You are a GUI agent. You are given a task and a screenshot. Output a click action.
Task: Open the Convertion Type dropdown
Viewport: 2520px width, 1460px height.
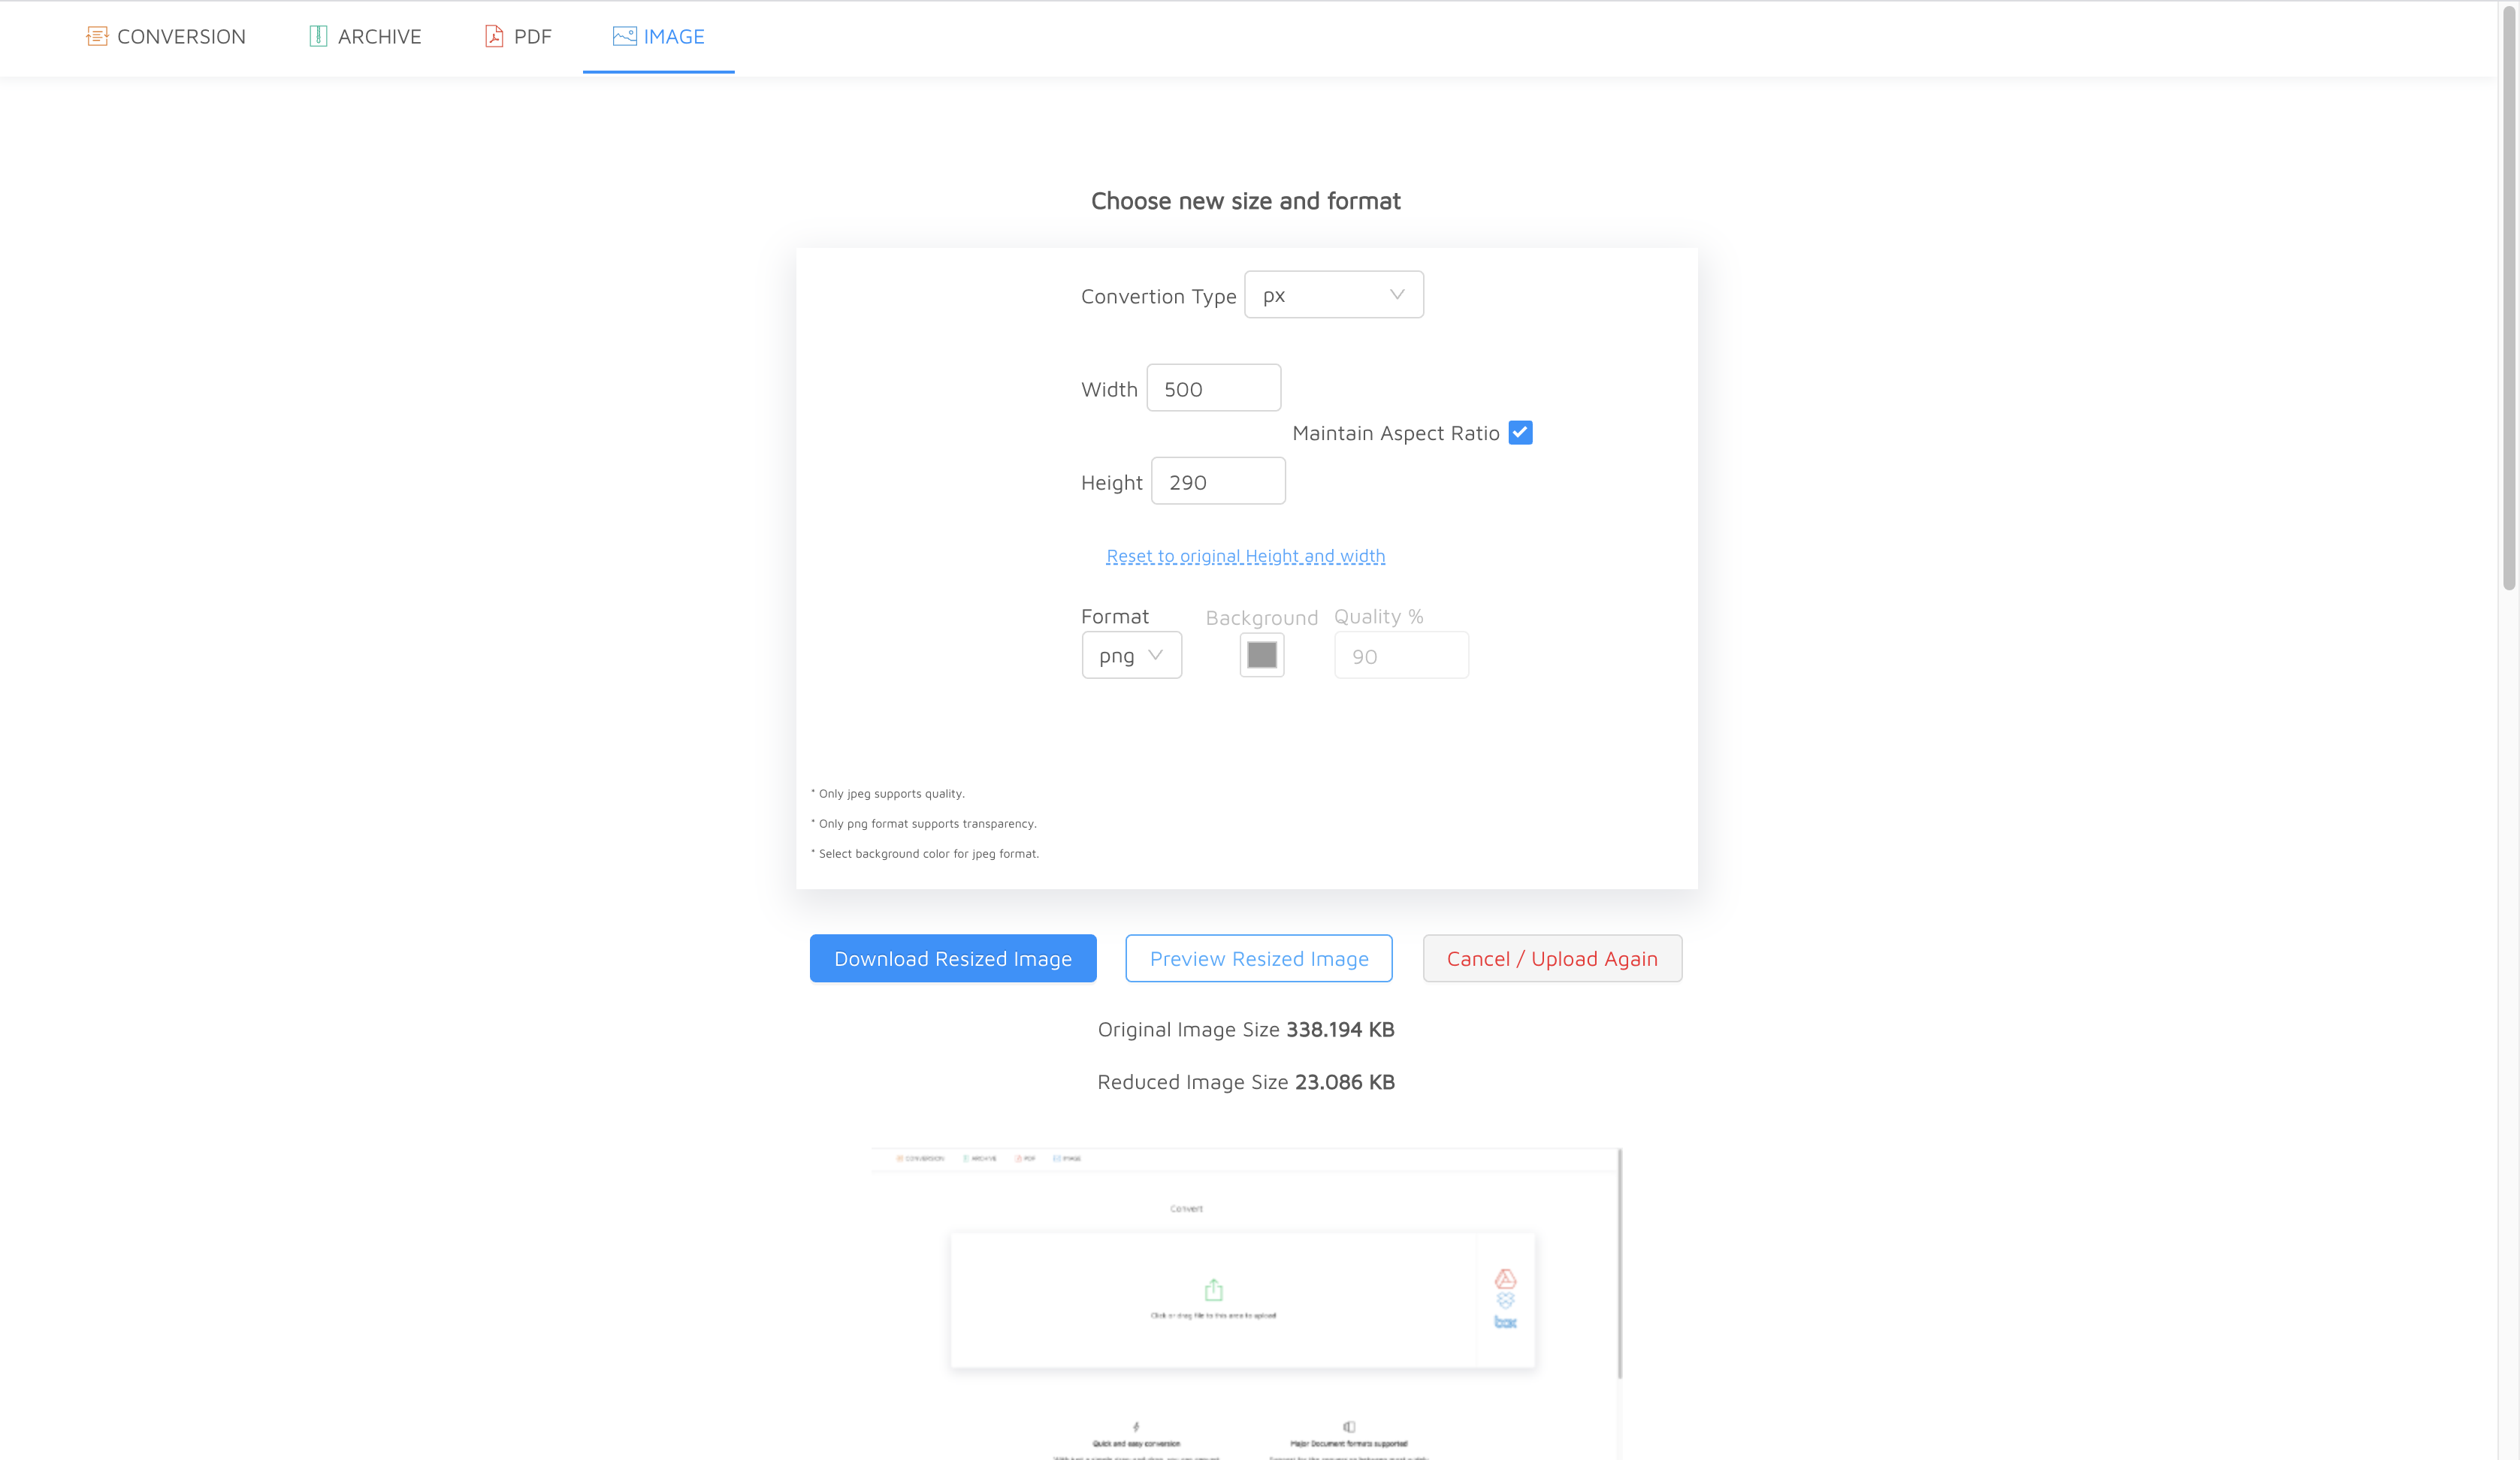(1332, 295)
